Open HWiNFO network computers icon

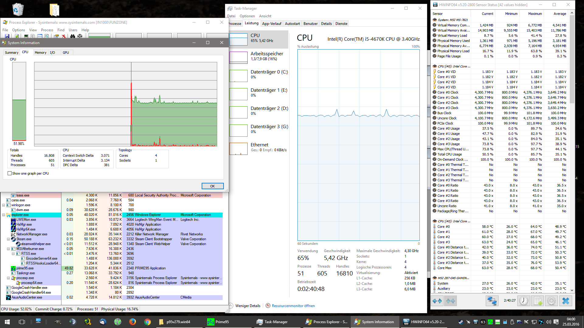point(492,301)
